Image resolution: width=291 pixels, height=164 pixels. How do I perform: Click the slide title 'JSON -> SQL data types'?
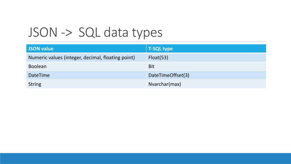[x=95, y=33]
